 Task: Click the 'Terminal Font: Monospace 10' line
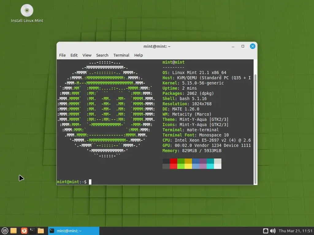(195, 135)
